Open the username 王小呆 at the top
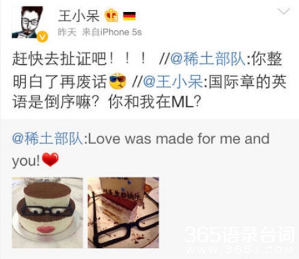Image resolution: width=299 pixels, height=259 pixels. 79,16
